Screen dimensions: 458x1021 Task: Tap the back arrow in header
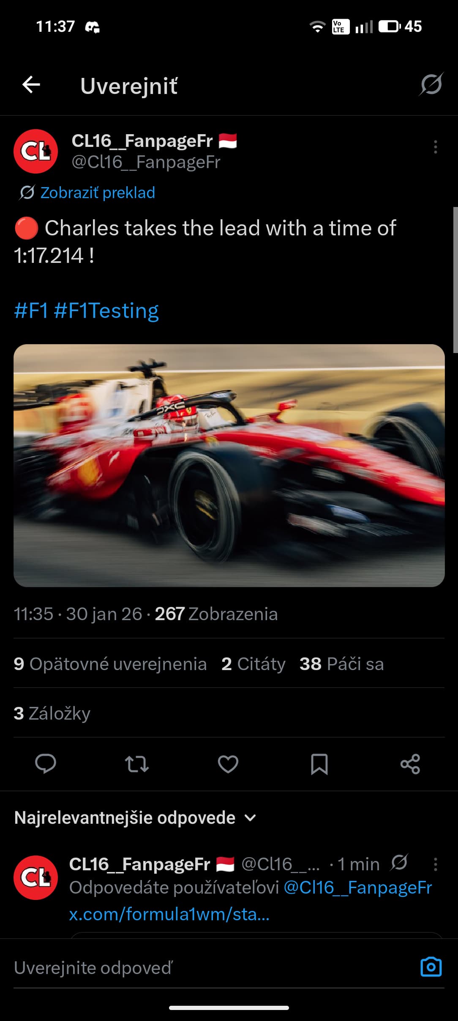click(31, 85)
